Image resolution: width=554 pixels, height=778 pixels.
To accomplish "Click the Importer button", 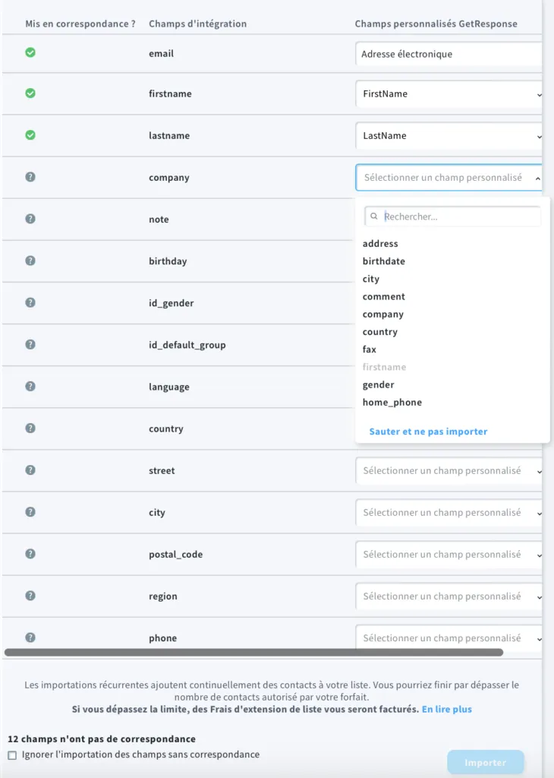I will (485, 763).
